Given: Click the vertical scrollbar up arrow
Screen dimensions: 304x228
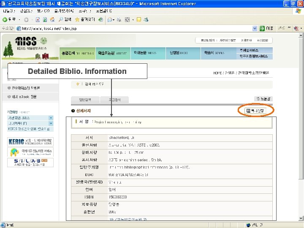Looking at the screenshot, I should (x=301, y=35).
